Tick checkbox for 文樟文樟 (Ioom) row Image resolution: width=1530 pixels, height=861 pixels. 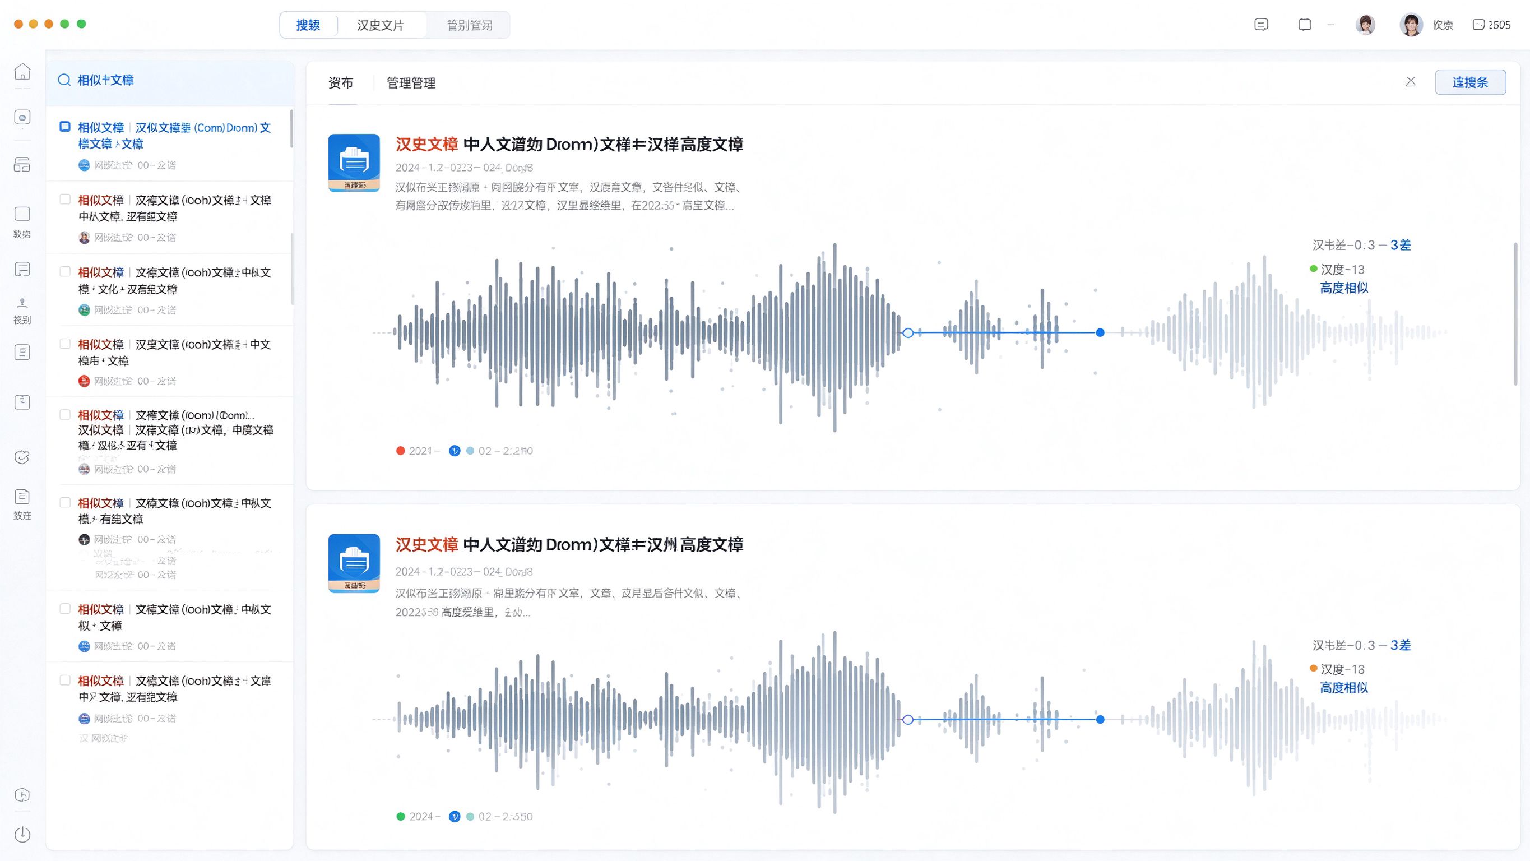pos(66,414)
